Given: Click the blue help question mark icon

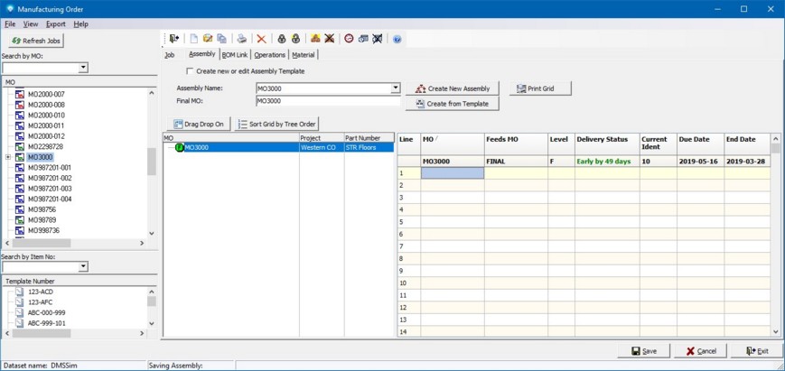Looking at the screenshot, I should coord(397,39).
